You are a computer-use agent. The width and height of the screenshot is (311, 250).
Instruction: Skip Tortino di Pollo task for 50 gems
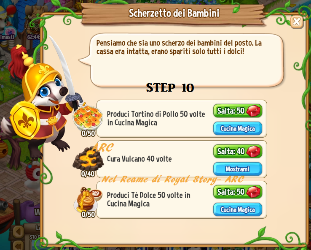[238, 111]
